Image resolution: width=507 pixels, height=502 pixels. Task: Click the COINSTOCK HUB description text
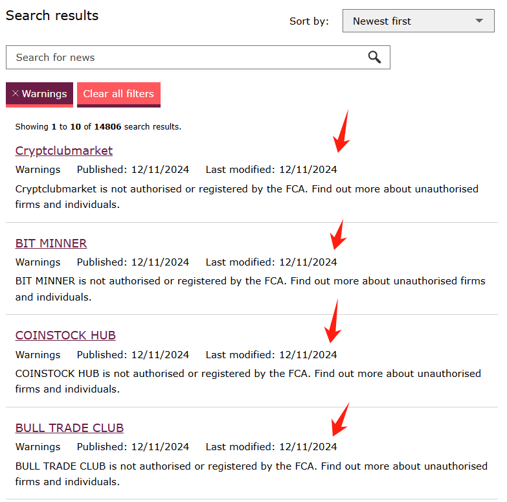pos(248,382)
